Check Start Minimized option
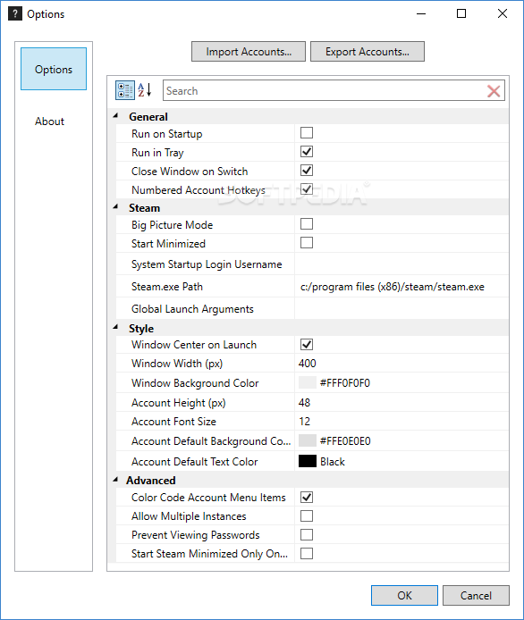 point(307,242)
